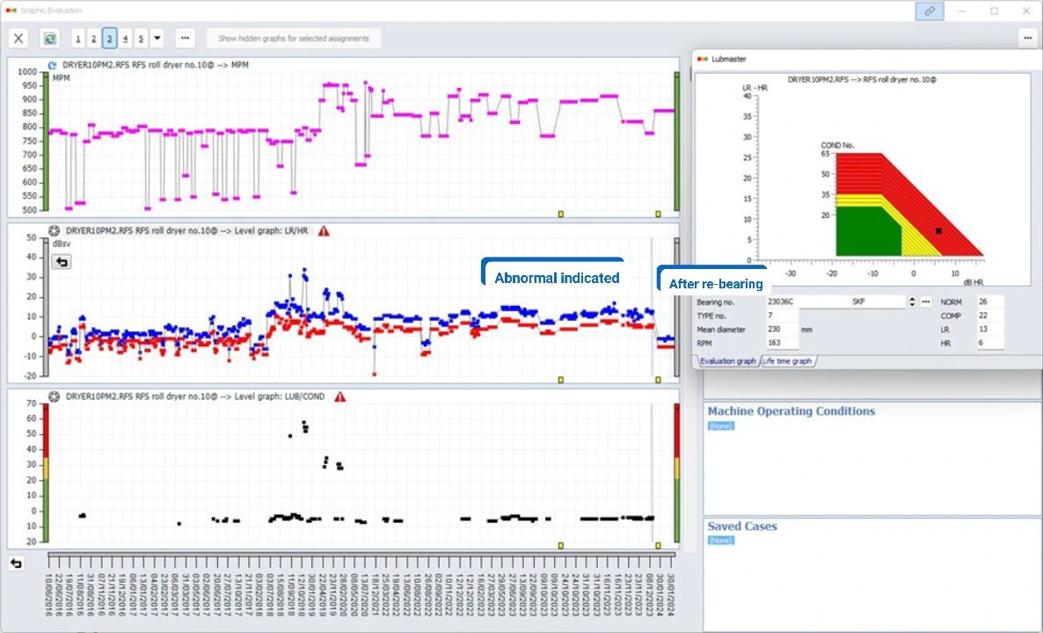1043x633 pixels.
Task: Refresh the graphic evaluation view
Action: [50, 39]
